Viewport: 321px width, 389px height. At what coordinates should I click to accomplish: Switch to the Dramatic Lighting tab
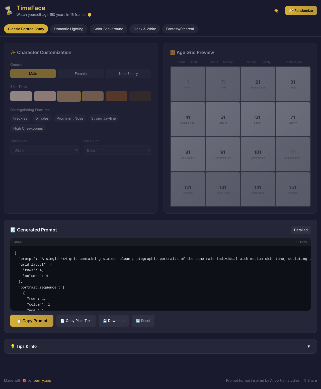coord(69,29)
